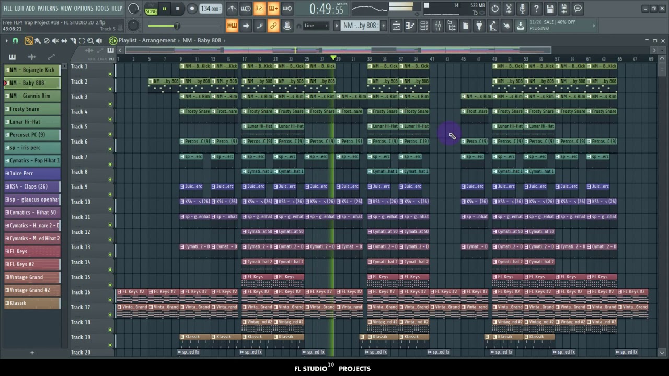Toggle the metronome
Image resolution: width=669 pixels, height=376 pixels.
(232, 8)
